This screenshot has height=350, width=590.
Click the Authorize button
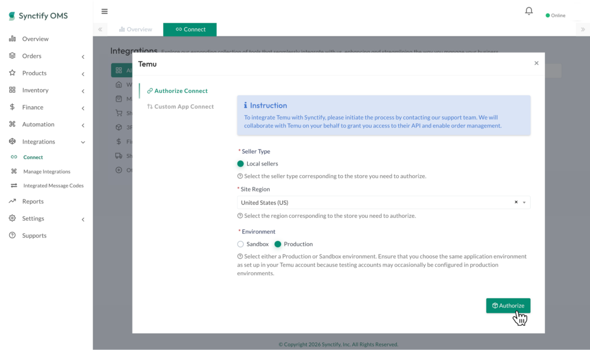point(508,306)
